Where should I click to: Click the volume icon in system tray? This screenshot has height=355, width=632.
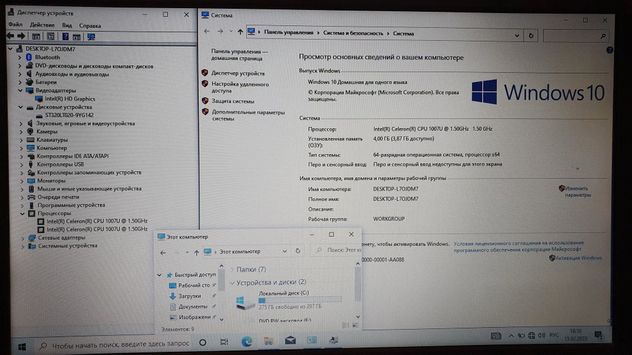point(542,335)
